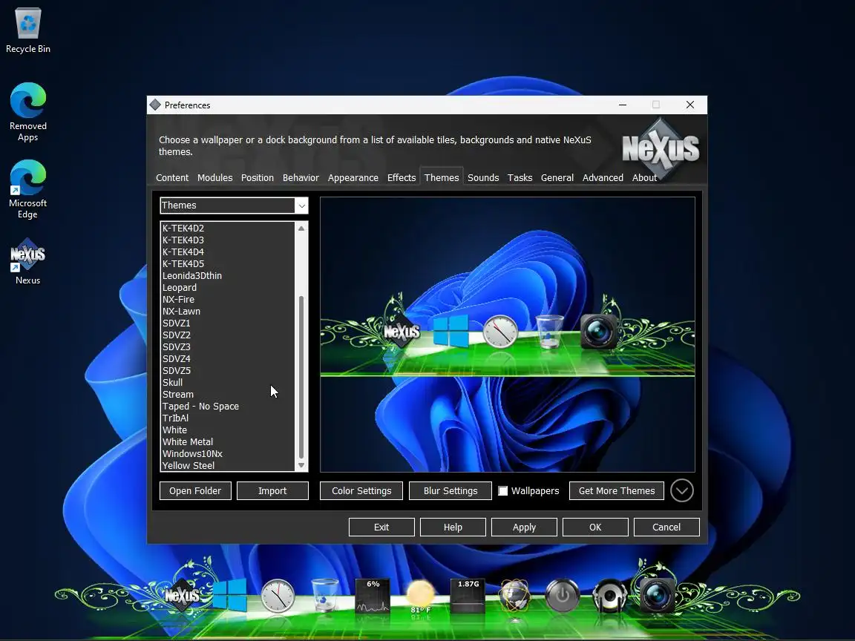Select the Windows10Nx theme
855x641 pixels.
(x=228, y=453)
